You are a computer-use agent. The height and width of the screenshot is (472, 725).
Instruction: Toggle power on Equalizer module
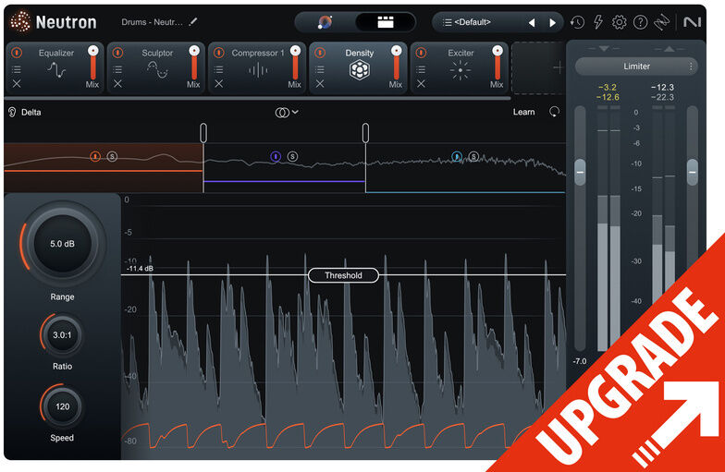[17, 53]
